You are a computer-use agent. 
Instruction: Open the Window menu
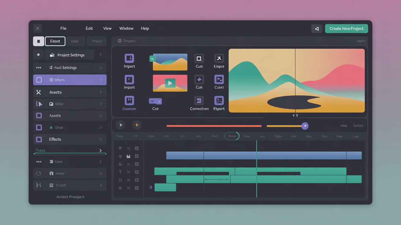click(x=126, y=28)
